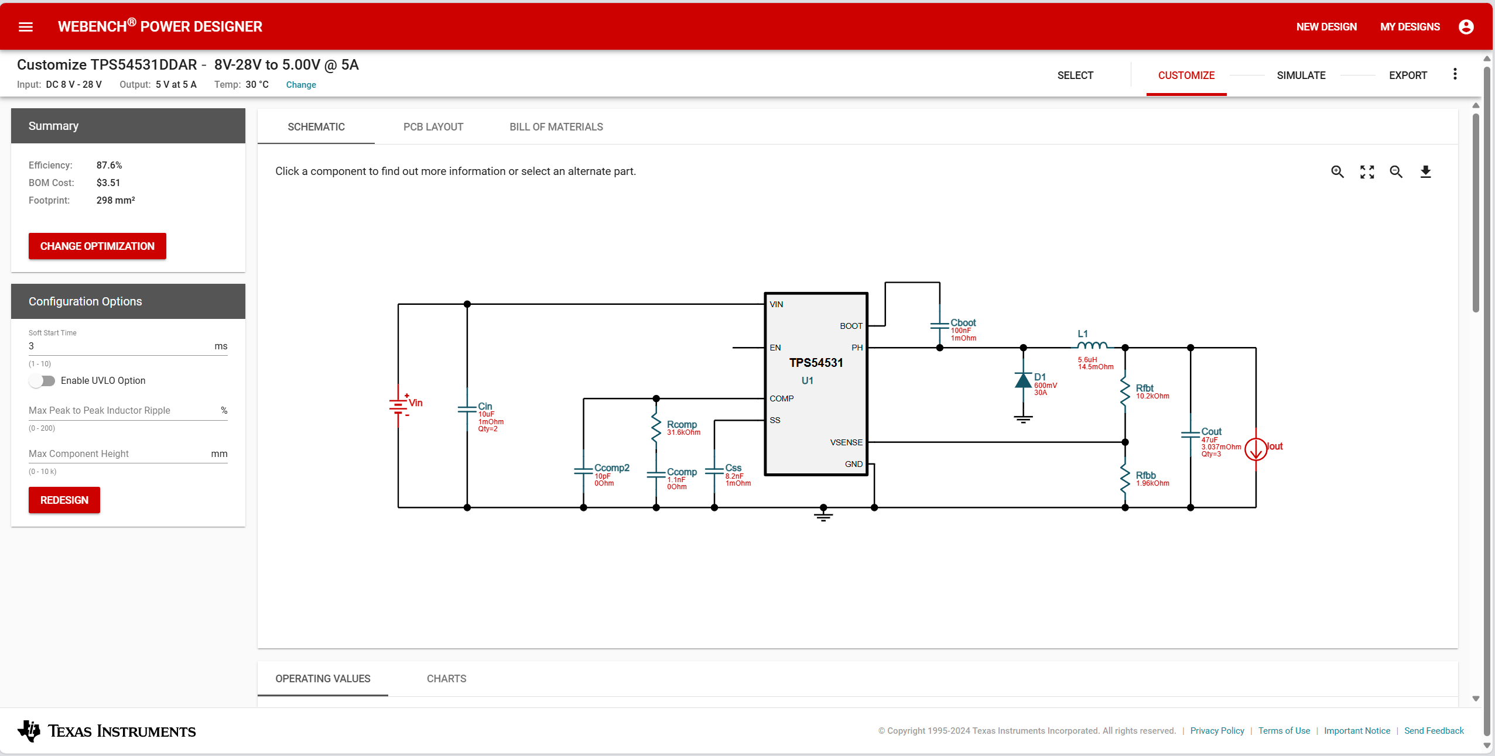Select the Ccomp capacitor component

click(x=656, y=475)
